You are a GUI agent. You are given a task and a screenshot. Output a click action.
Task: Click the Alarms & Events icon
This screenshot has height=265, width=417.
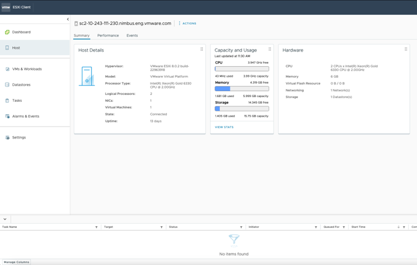(x=8, y=116)
